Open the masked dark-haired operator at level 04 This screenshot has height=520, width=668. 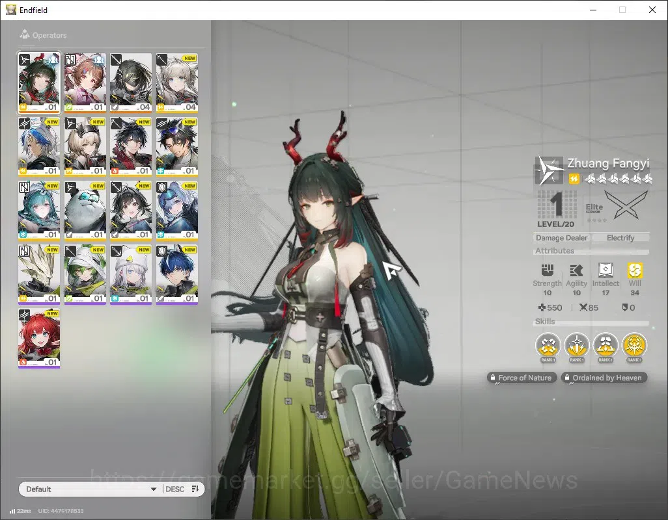coord(131,83)
